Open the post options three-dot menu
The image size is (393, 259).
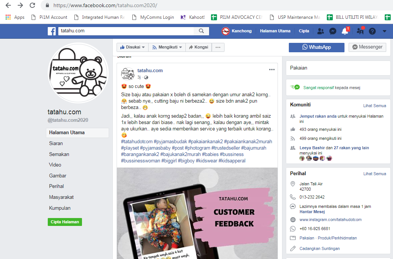click(272, 70)
